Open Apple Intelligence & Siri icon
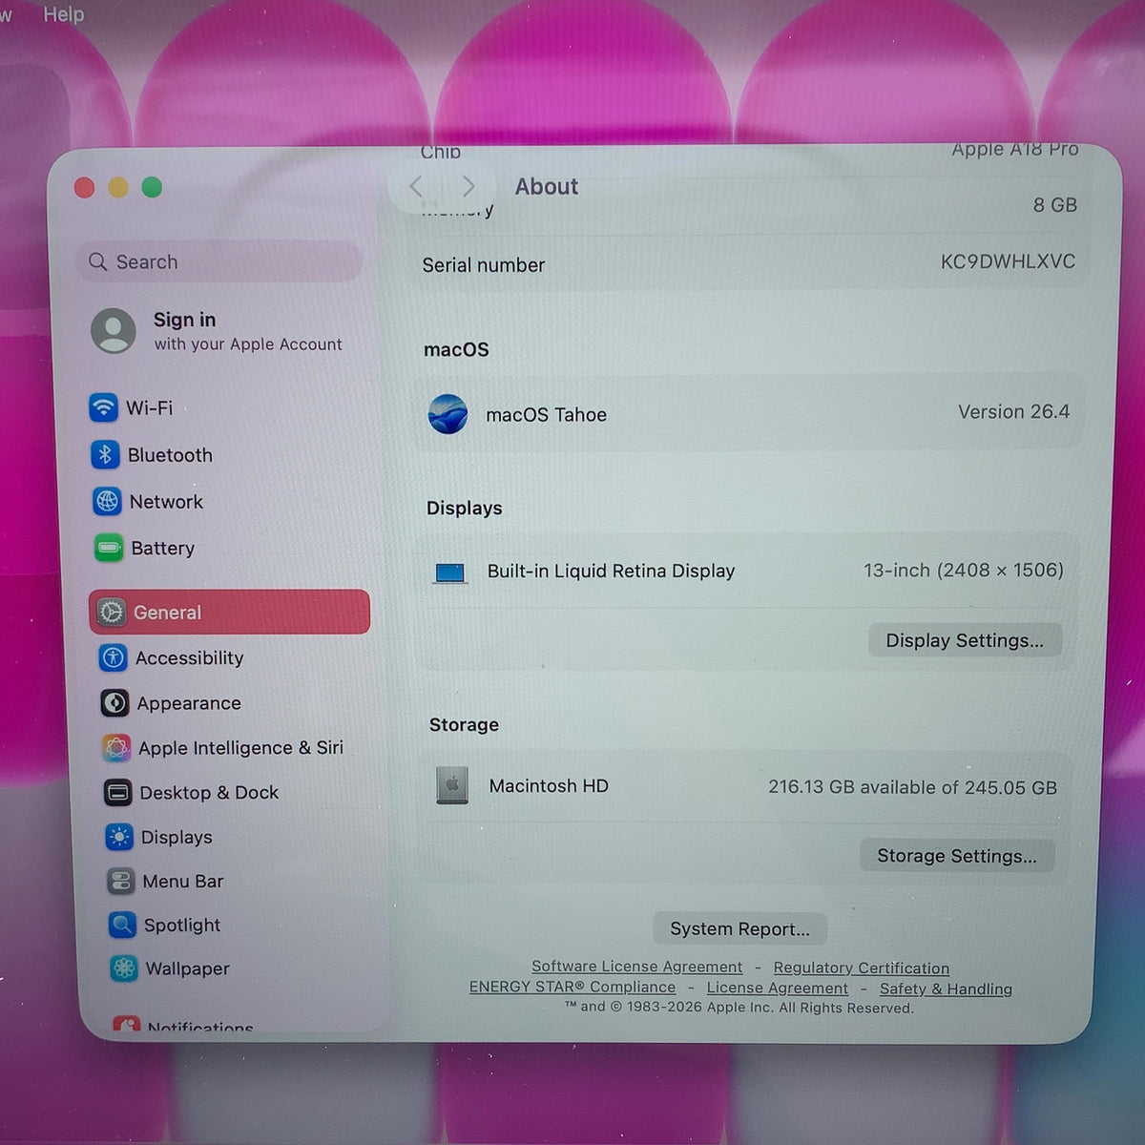The height and width of the screenshot is (1145, 1145). (x=116, y=748)
